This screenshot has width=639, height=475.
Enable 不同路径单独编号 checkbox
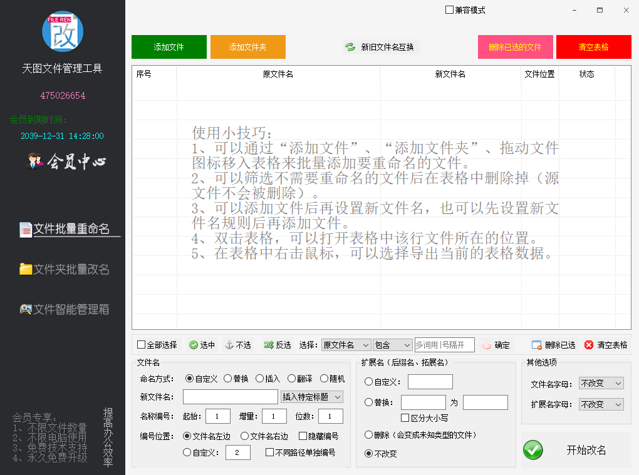click(x=269, y=452)
